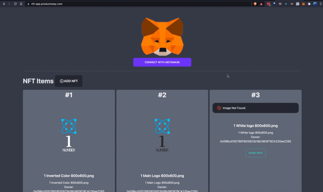Open the NFT #2 main logo image

pos(162,135)
